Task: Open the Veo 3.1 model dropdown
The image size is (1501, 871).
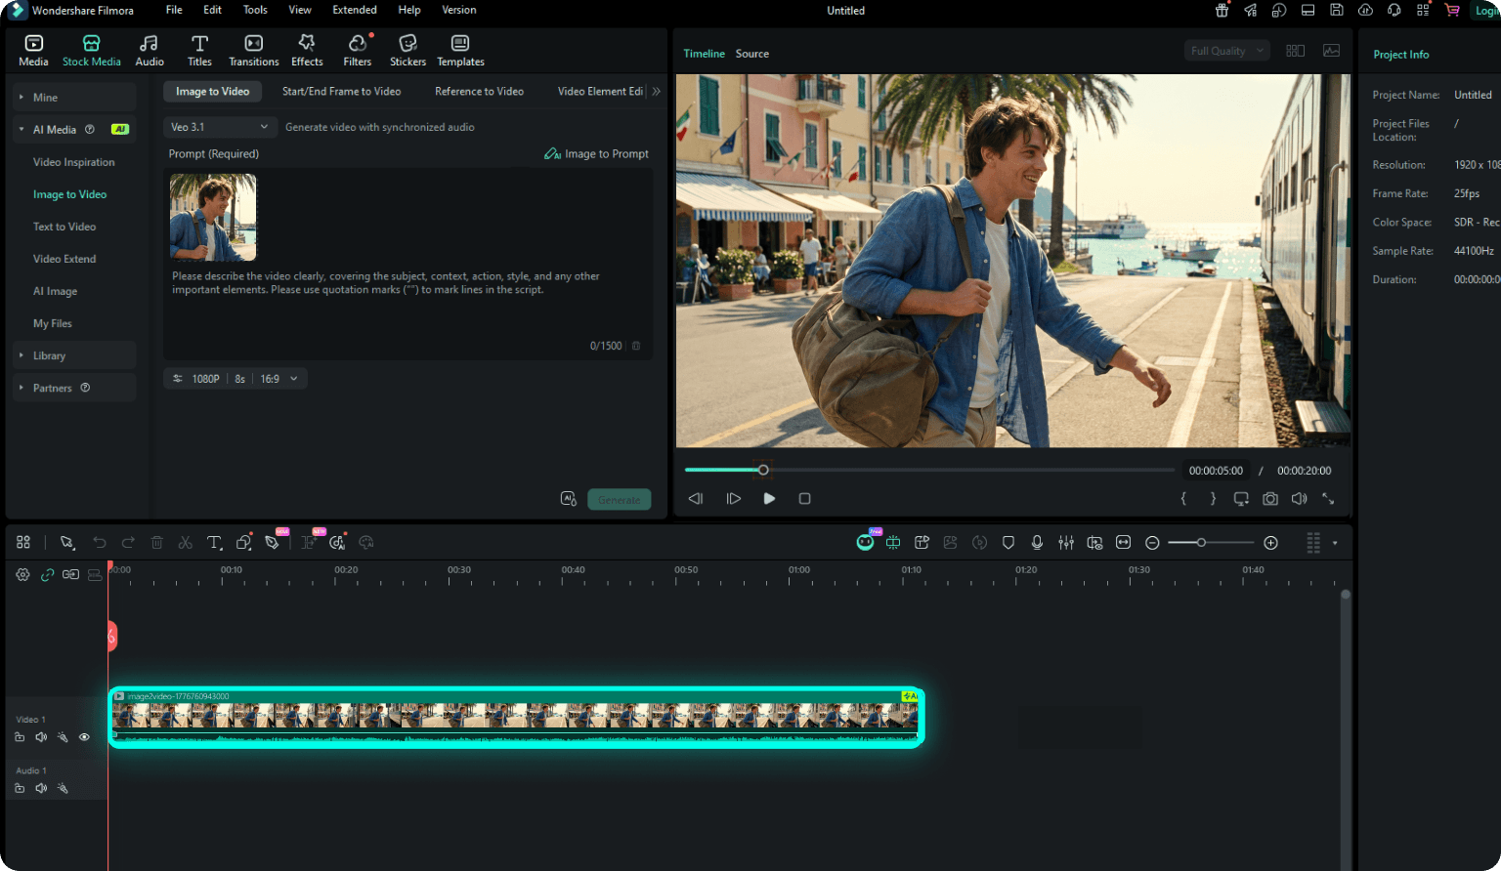Action: pos(220,126)
